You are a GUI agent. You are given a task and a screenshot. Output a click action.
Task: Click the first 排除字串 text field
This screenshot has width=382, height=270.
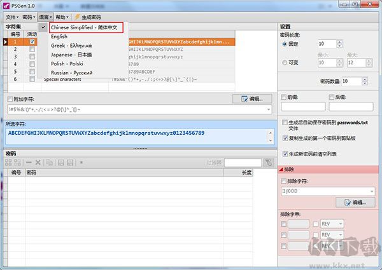[x=299, y=224]
